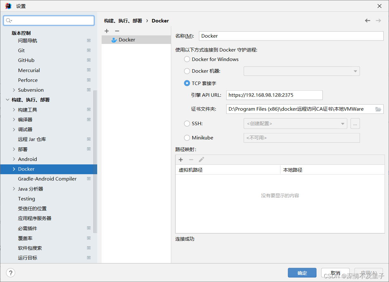Click the 本地路径 column header
389x282 pixels.
coord(333,170)
